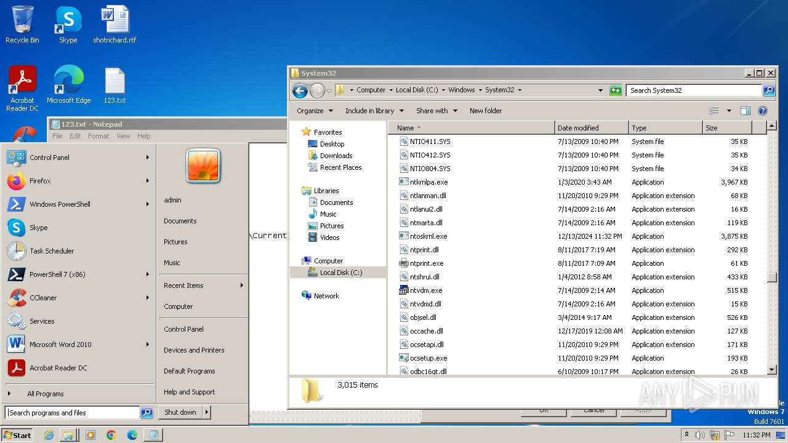
Task: Click Search programs and files box
Action: 73,413
